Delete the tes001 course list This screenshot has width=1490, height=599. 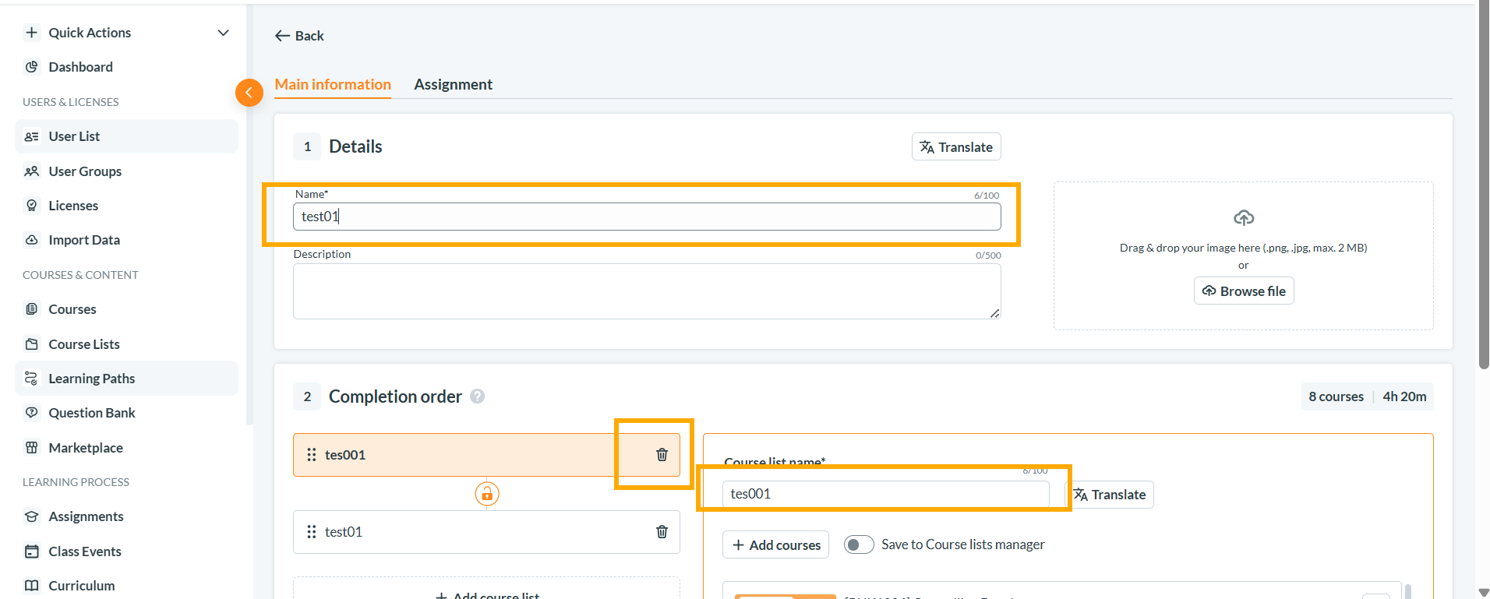coord(662,455)
